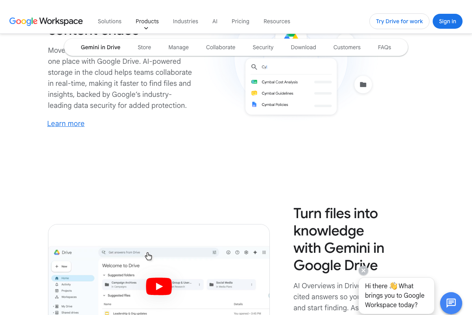Click 'Welcome to Drive' heading in preview
This screenshot has height=315, width=472.
coord(121,265)
